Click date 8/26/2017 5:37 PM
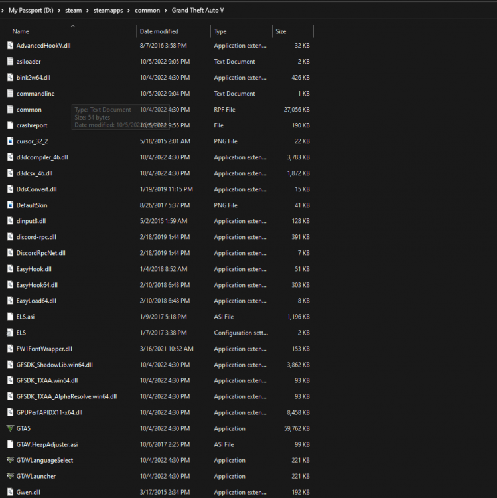The image size is (497, 498). click(165, 205)
